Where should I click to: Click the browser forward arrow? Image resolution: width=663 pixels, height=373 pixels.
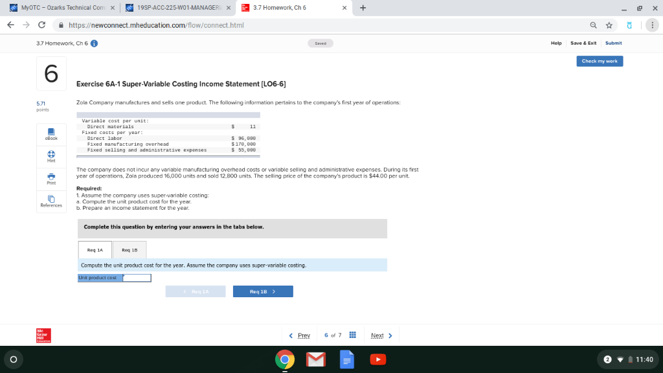tap(26, 25)
